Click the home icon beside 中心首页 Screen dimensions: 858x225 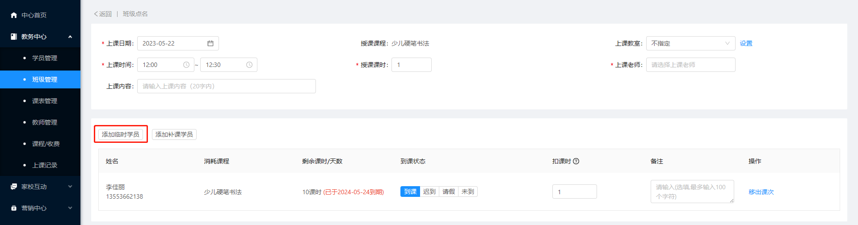tap(14, 15)
